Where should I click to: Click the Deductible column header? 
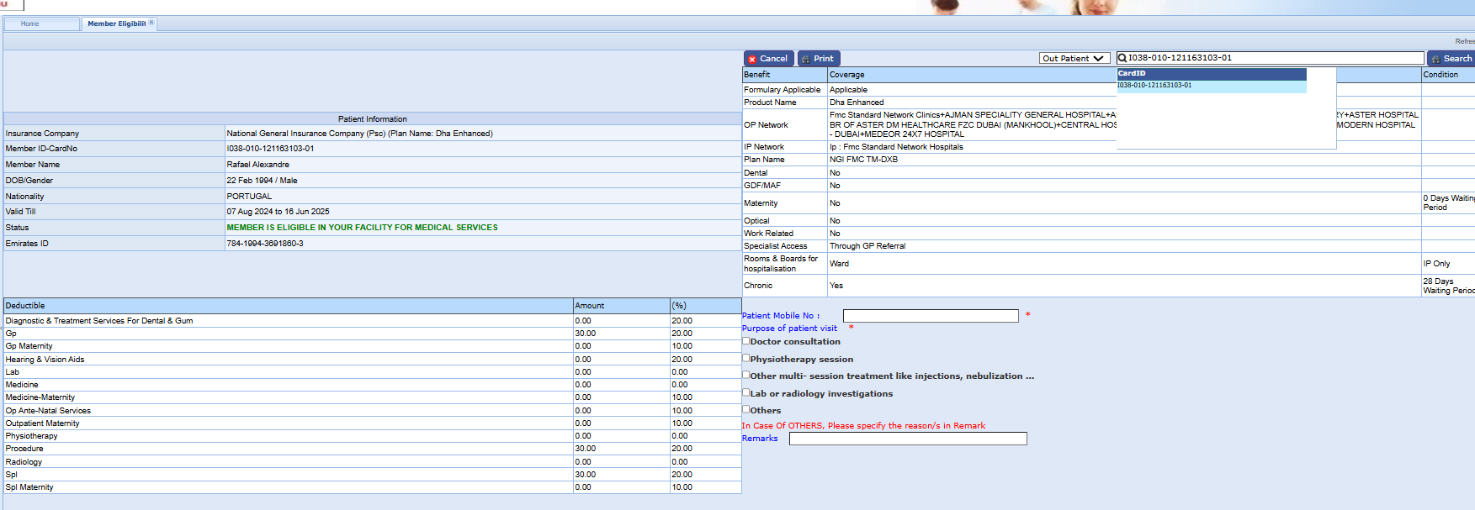(x=25, y=306)
